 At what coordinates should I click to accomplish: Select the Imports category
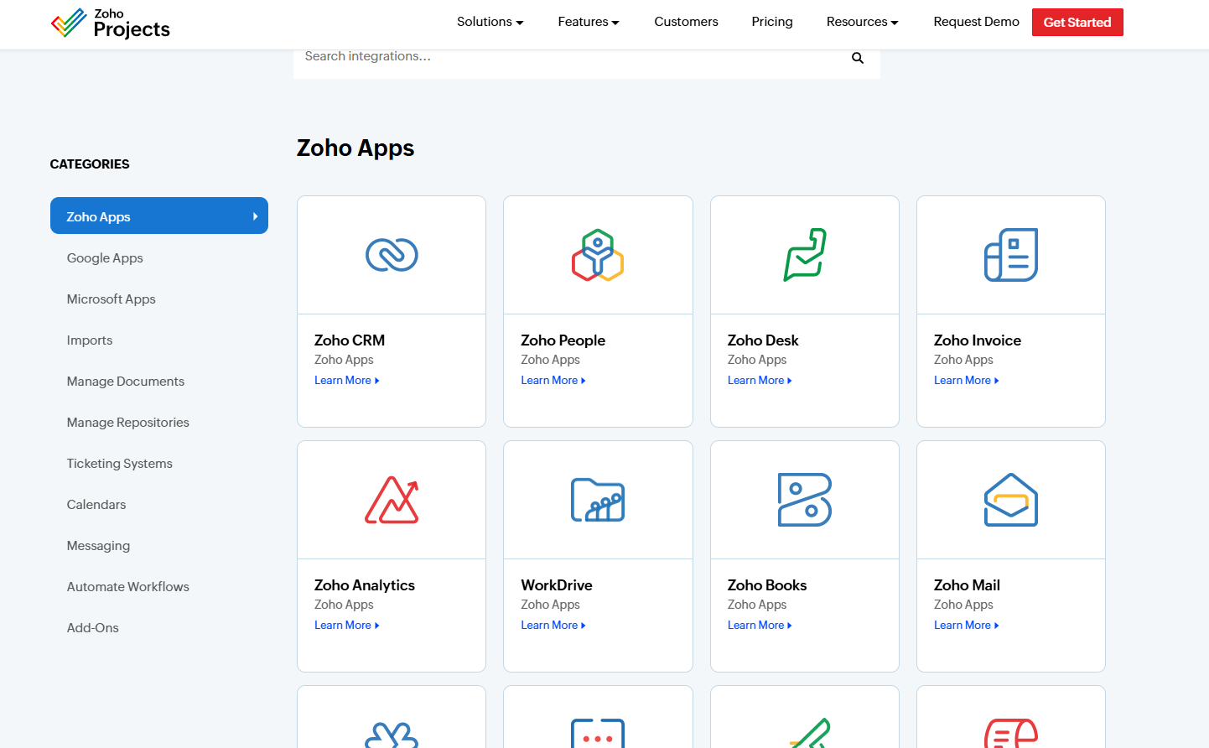point(90,340)
